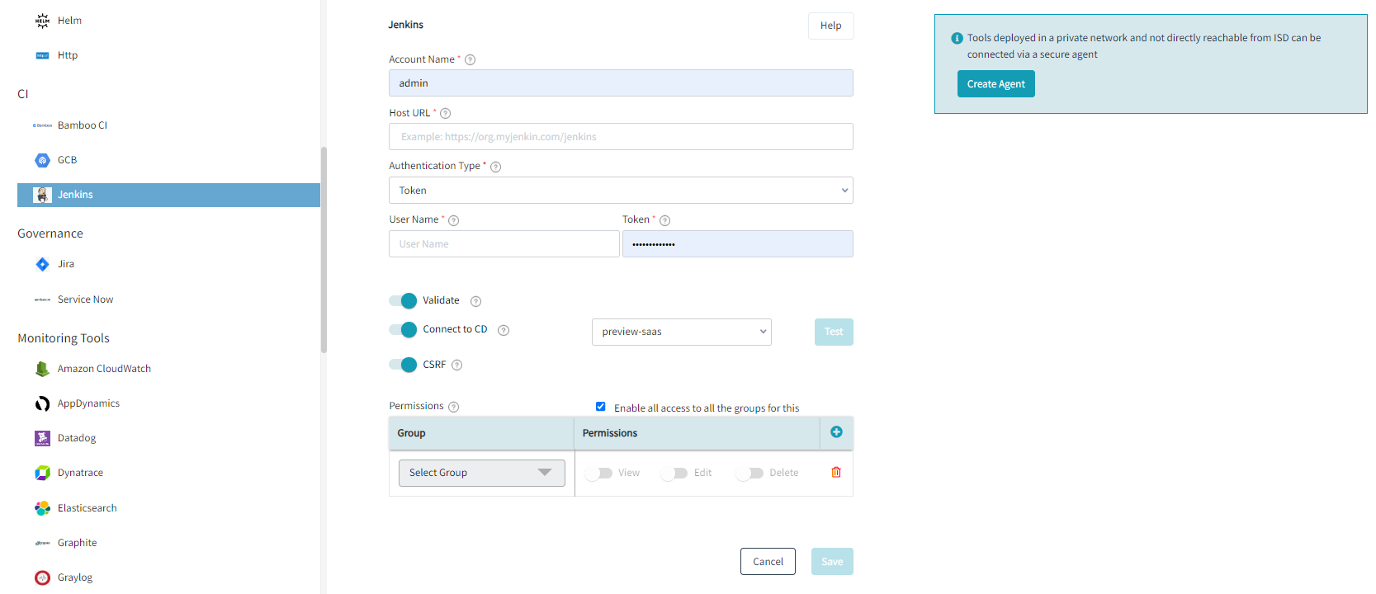Click the Jira icon in Governance
Viewport: 1376px width, 594px height.
point(42,264)
